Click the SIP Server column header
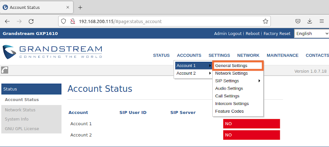The width and height of the screenshot is (329, 147). click(183, 112)
